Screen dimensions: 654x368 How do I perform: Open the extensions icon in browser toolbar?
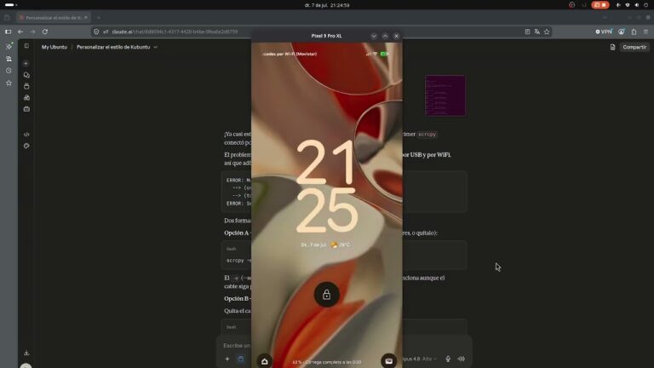pos(634,32)
